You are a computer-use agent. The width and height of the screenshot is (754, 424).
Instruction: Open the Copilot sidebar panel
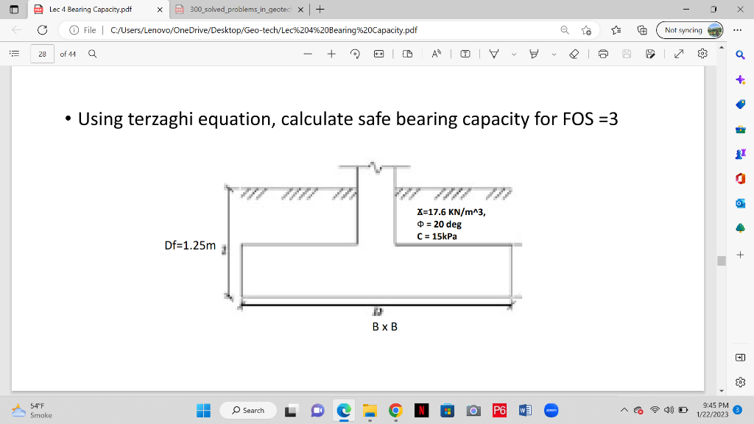[x=740, y=78]
